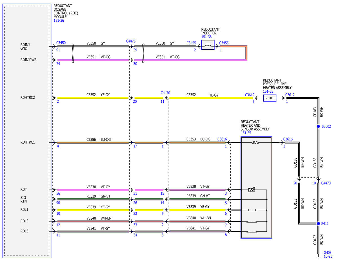This screenshot has width=338, height=261.
Task: Click the level switch symbol on VE840 line
Action: coord(252,221)
